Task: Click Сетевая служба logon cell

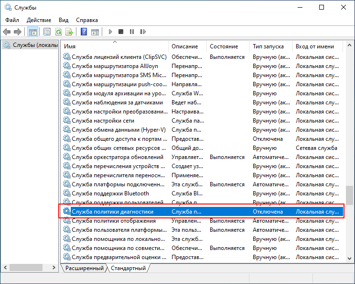Action: [x=316, y=148]
